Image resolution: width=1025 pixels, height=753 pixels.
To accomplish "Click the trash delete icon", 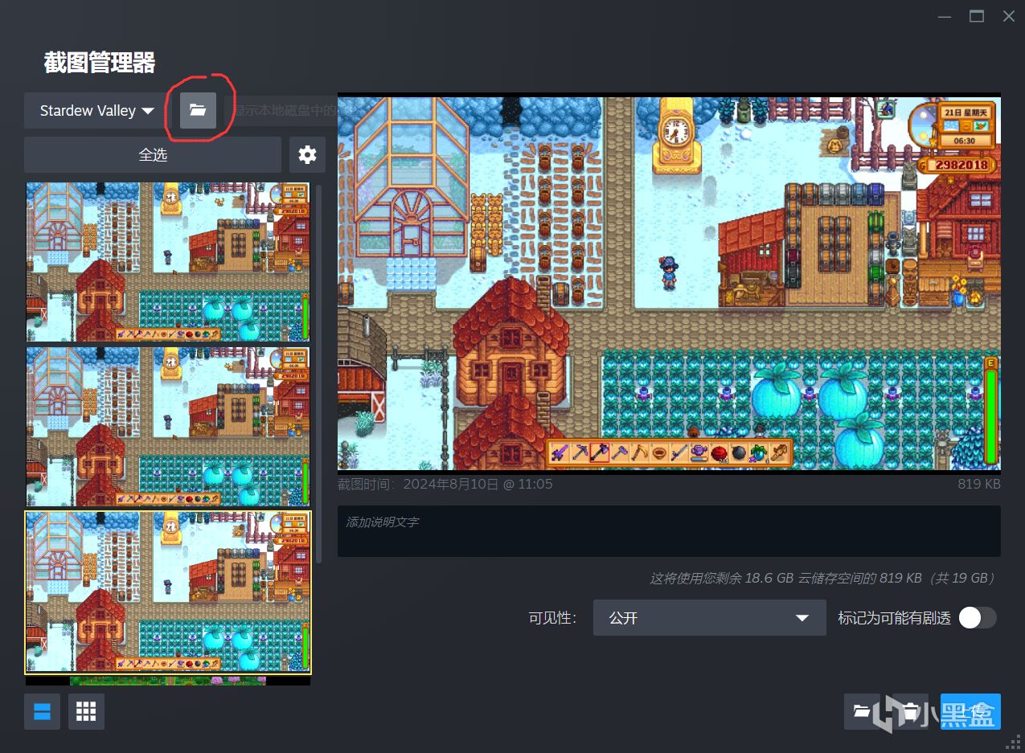I will tap(910, 711).
